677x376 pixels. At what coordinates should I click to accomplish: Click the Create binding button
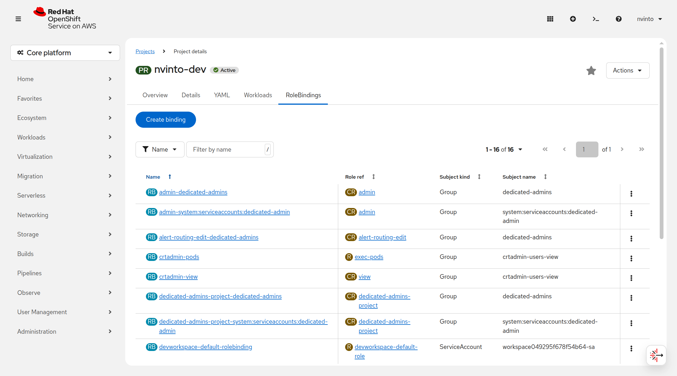pos(166,120)
